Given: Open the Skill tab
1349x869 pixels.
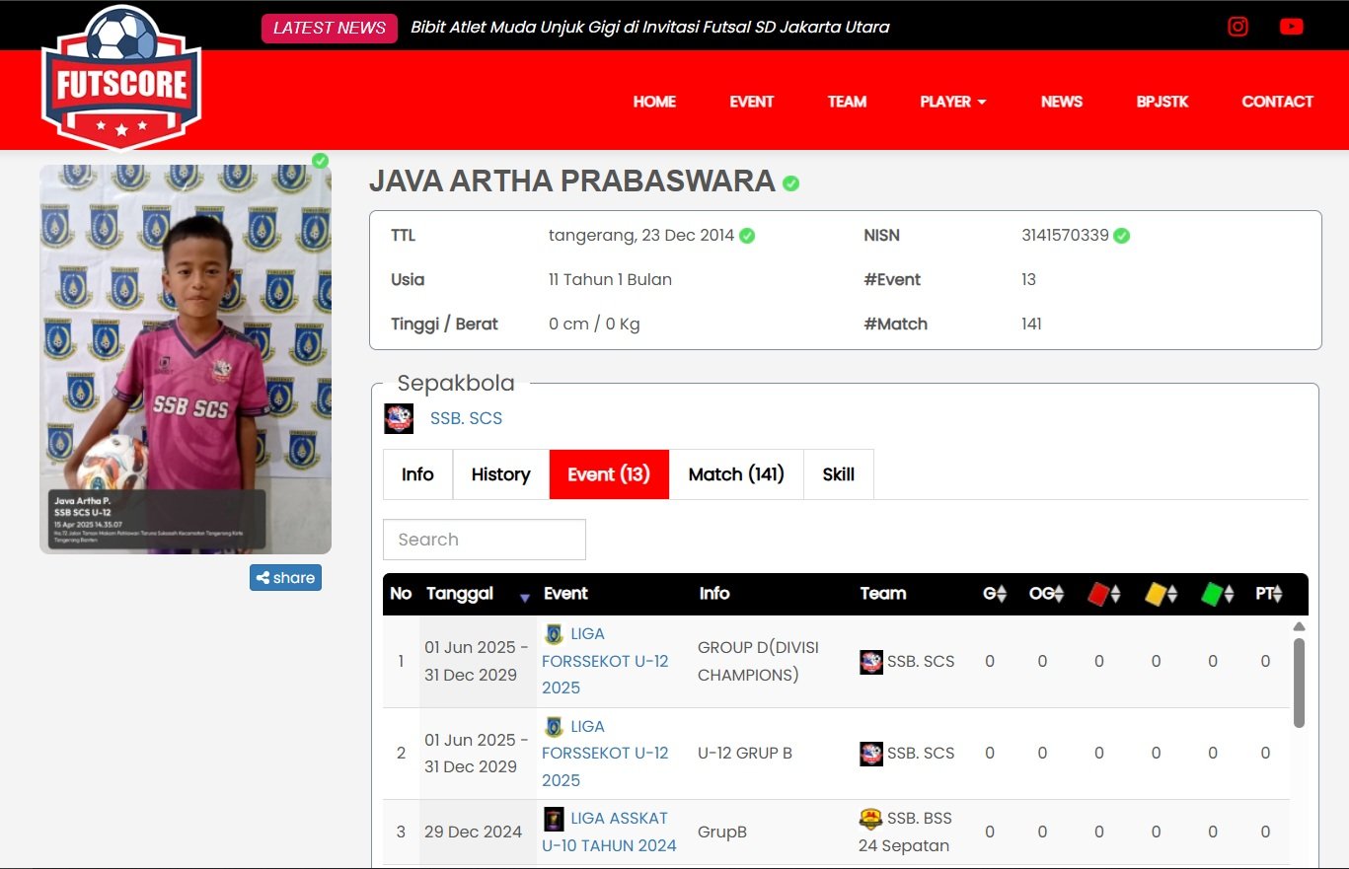Looking at the screenshot, I should click(x=838, y=474).
